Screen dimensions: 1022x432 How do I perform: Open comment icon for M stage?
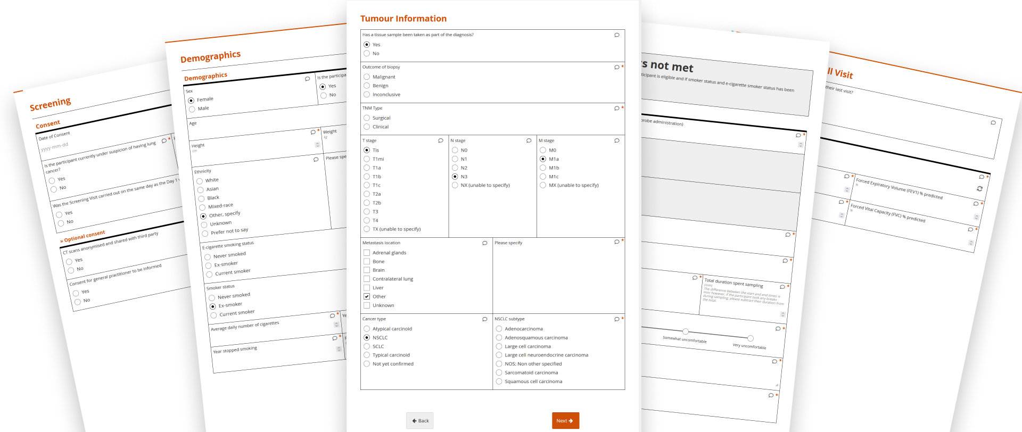617,141
